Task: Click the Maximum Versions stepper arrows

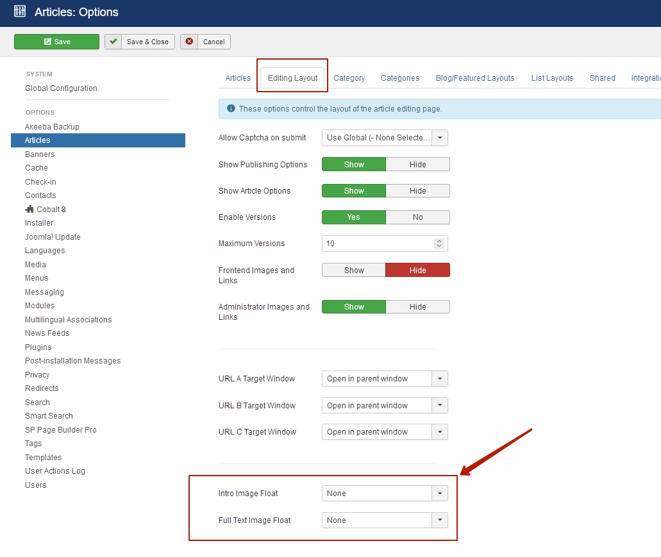Action: [x=439, y=244]
